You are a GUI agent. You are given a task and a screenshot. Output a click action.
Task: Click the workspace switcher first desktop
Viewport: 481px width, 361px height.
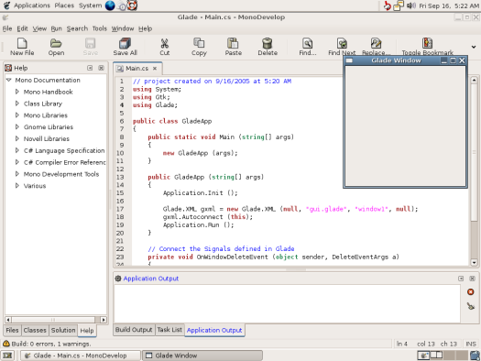423,356
